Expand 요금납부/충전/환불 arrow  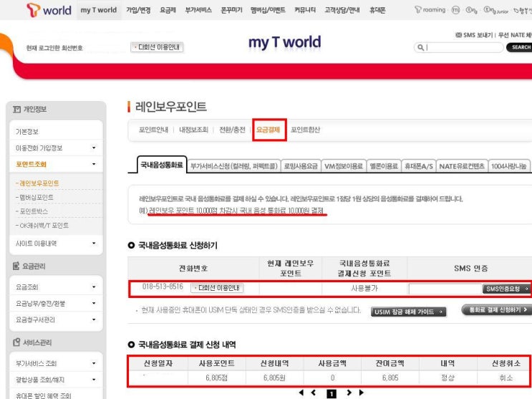click(x=94, y=303)
